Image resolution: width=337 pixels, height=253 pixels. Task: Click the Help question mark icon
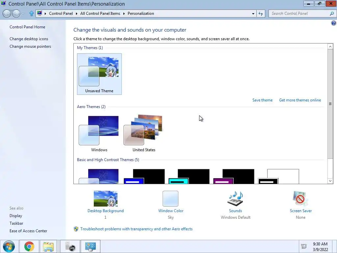tap(334, 23)
